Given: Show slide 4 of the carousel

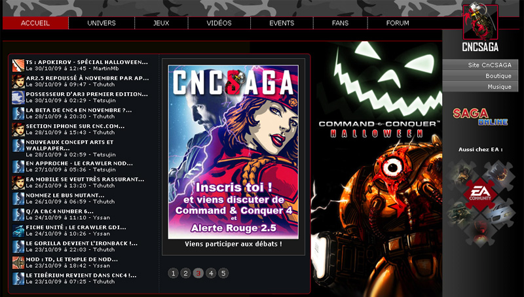Looking at the screenshot, I should (211, 273).
